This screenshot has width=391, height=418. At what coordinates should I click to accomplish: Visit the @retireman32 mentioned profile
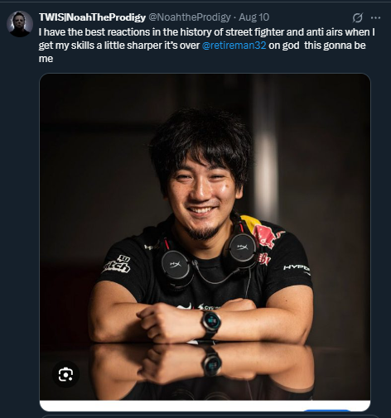point(234,46)
